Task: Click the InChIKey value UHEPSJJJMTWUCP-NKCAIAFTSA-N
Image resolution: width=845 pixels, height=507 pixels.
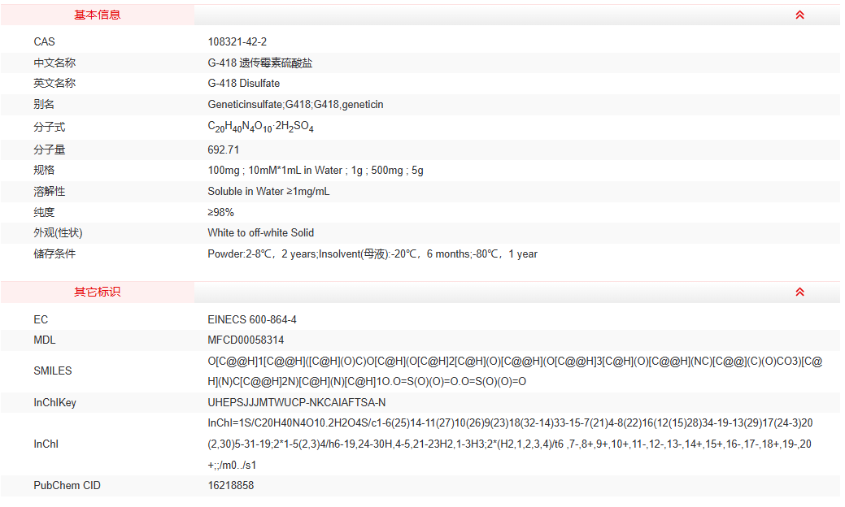Action: click(x=297, y=402)
